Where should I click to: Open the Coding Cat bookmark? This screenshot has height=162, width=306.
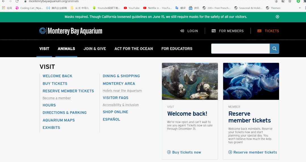coord(29,8)
